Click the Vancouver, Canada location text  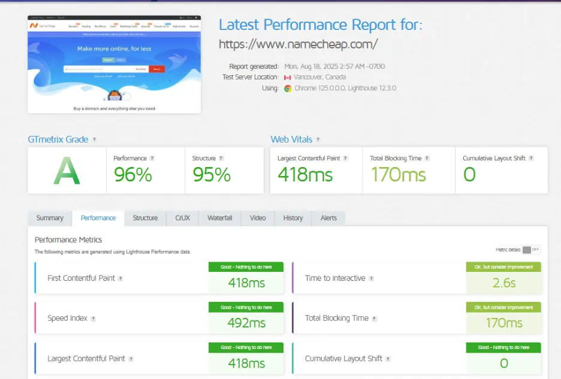coord(319,77)
